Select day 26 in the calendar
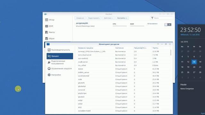 click(188, 73)
